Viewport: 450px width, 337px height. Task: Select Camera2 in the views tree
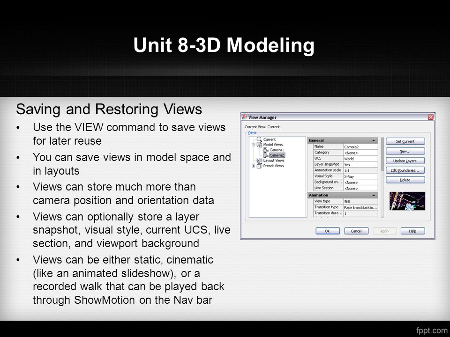coord(277,155)
